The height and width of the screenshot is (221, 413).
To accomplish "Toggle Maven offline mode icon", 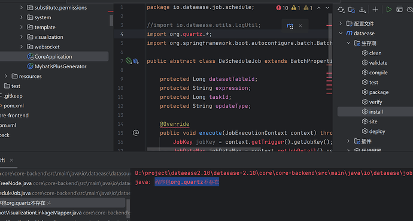I will pyautogui.click(x=410, y=10).
